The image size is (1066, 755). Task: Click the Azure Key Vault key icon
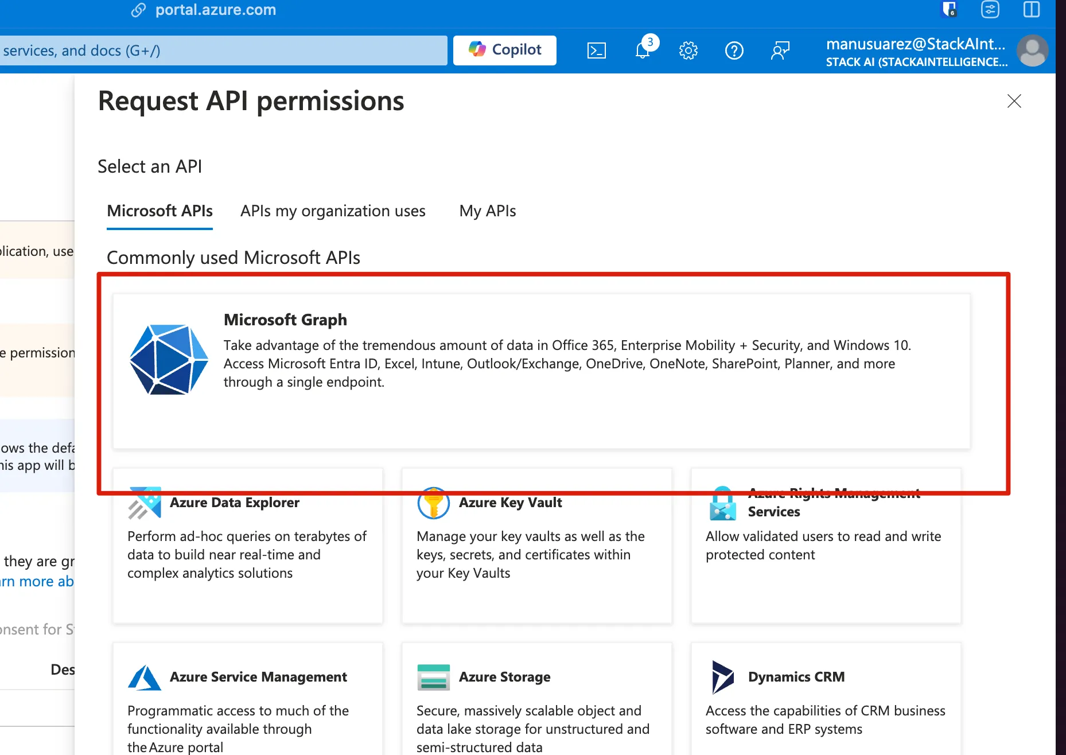click(x=433, y=503)
